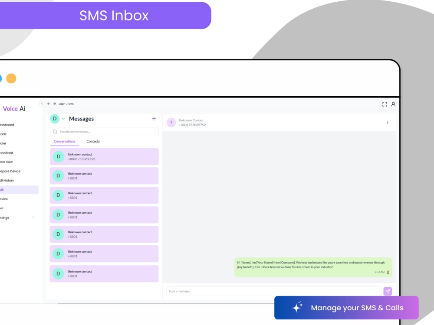The height and width of the screenshot is (325, 434).
Task: Open the three-dot conversation options menu
Action: (x=388, y=123)
